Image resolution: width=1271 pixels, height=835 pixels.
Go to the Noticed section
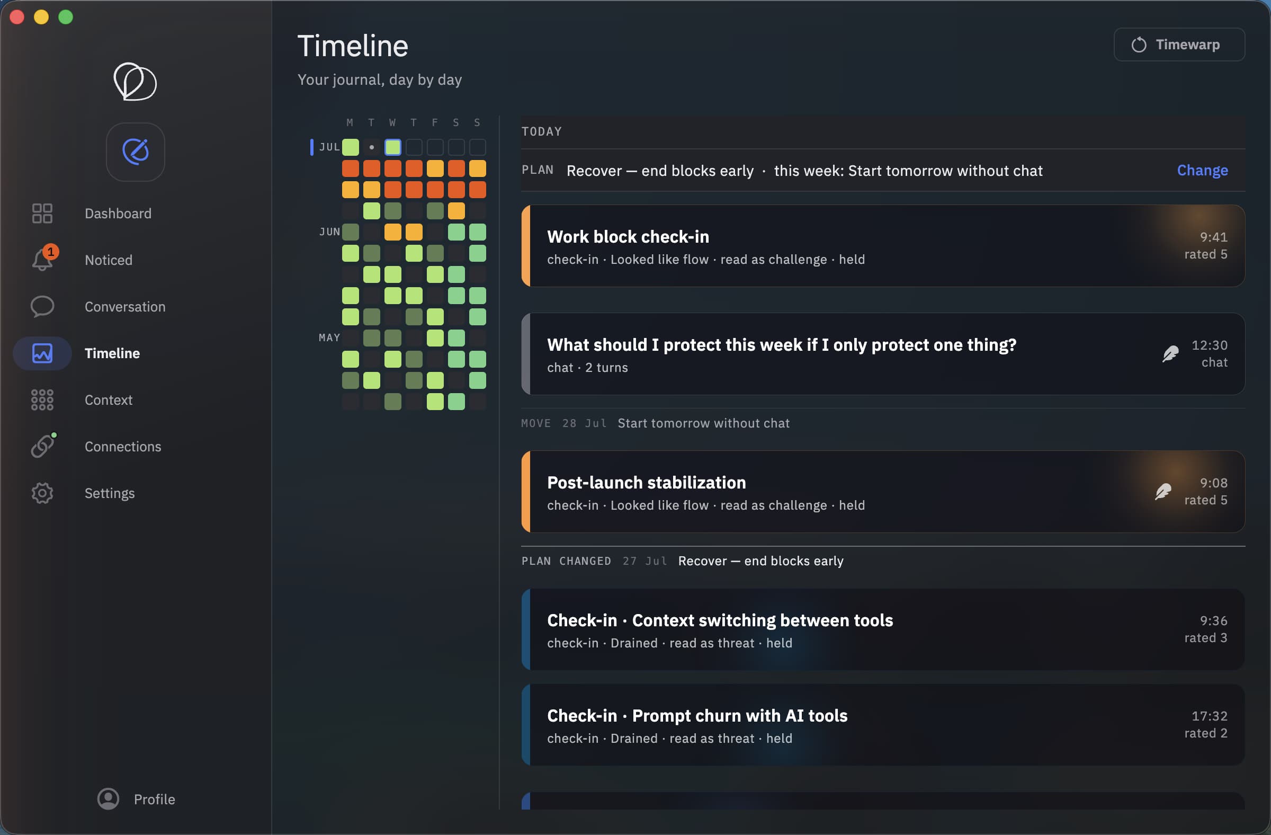[x=109, y=260]
